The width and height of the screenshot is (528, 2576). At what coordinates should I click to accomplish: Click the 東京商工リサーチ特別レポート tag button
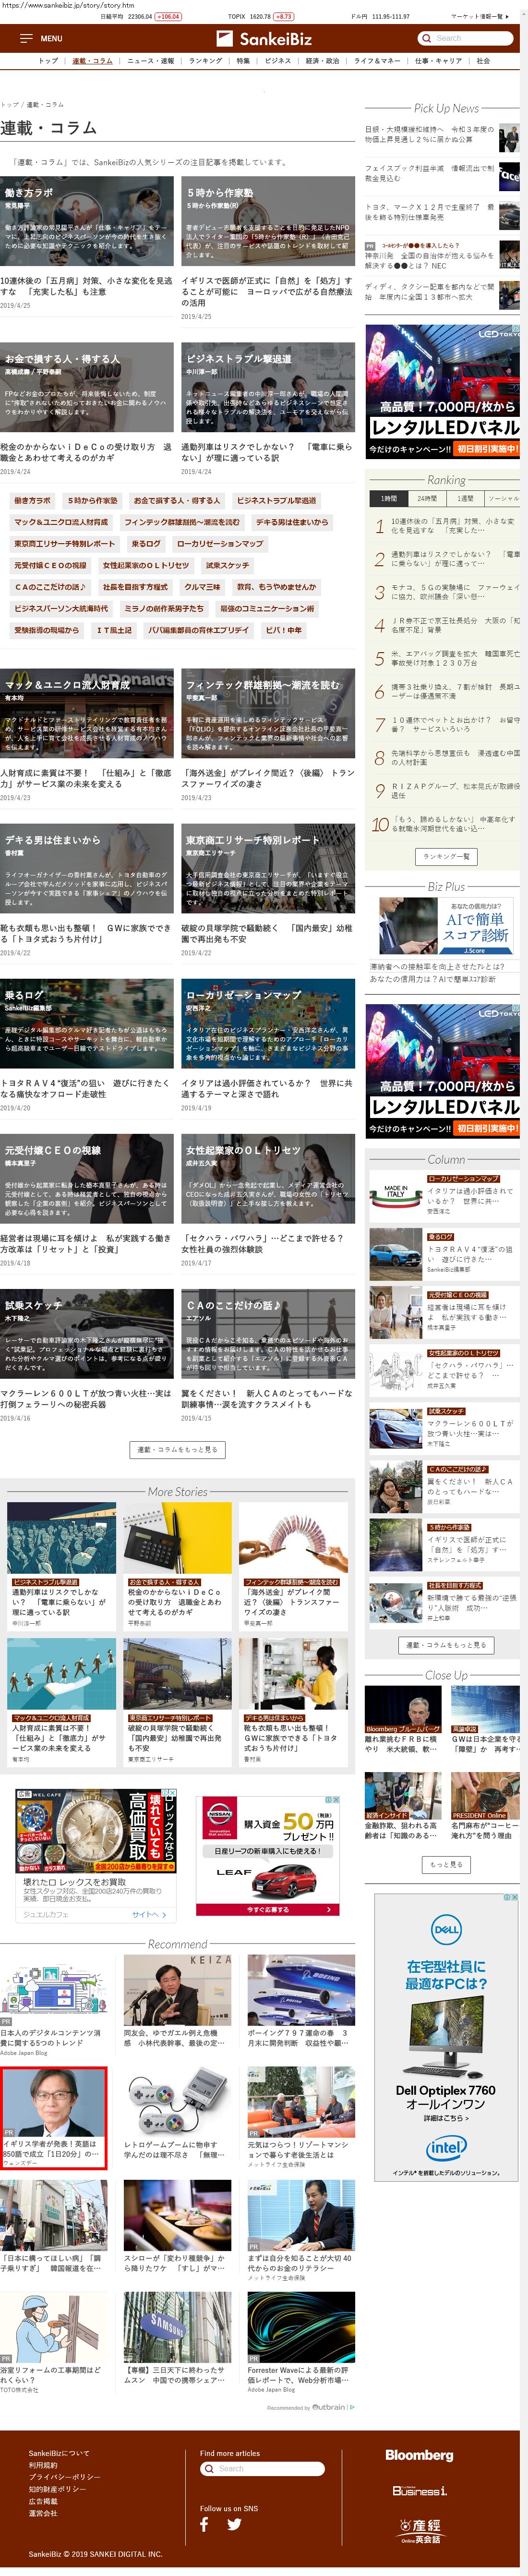[65, 544]
